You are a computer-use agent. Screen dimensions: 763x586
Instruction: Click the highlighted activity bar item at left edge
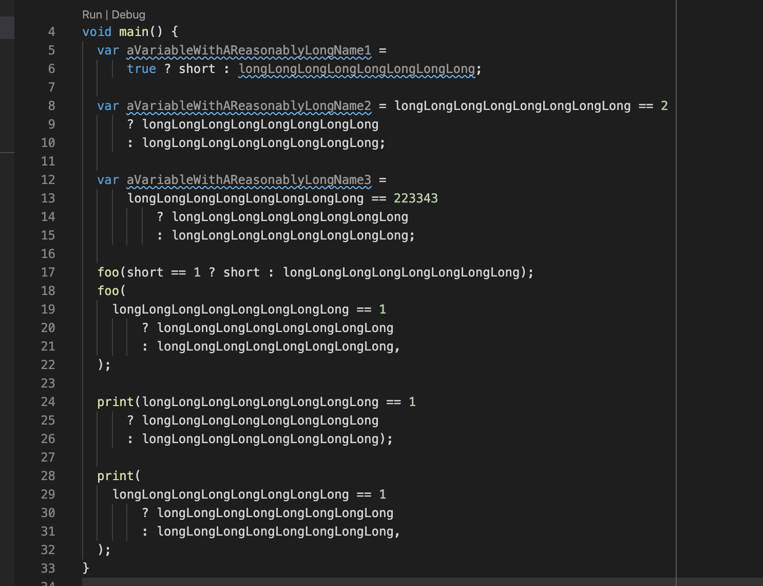click(x=6, y=27)
